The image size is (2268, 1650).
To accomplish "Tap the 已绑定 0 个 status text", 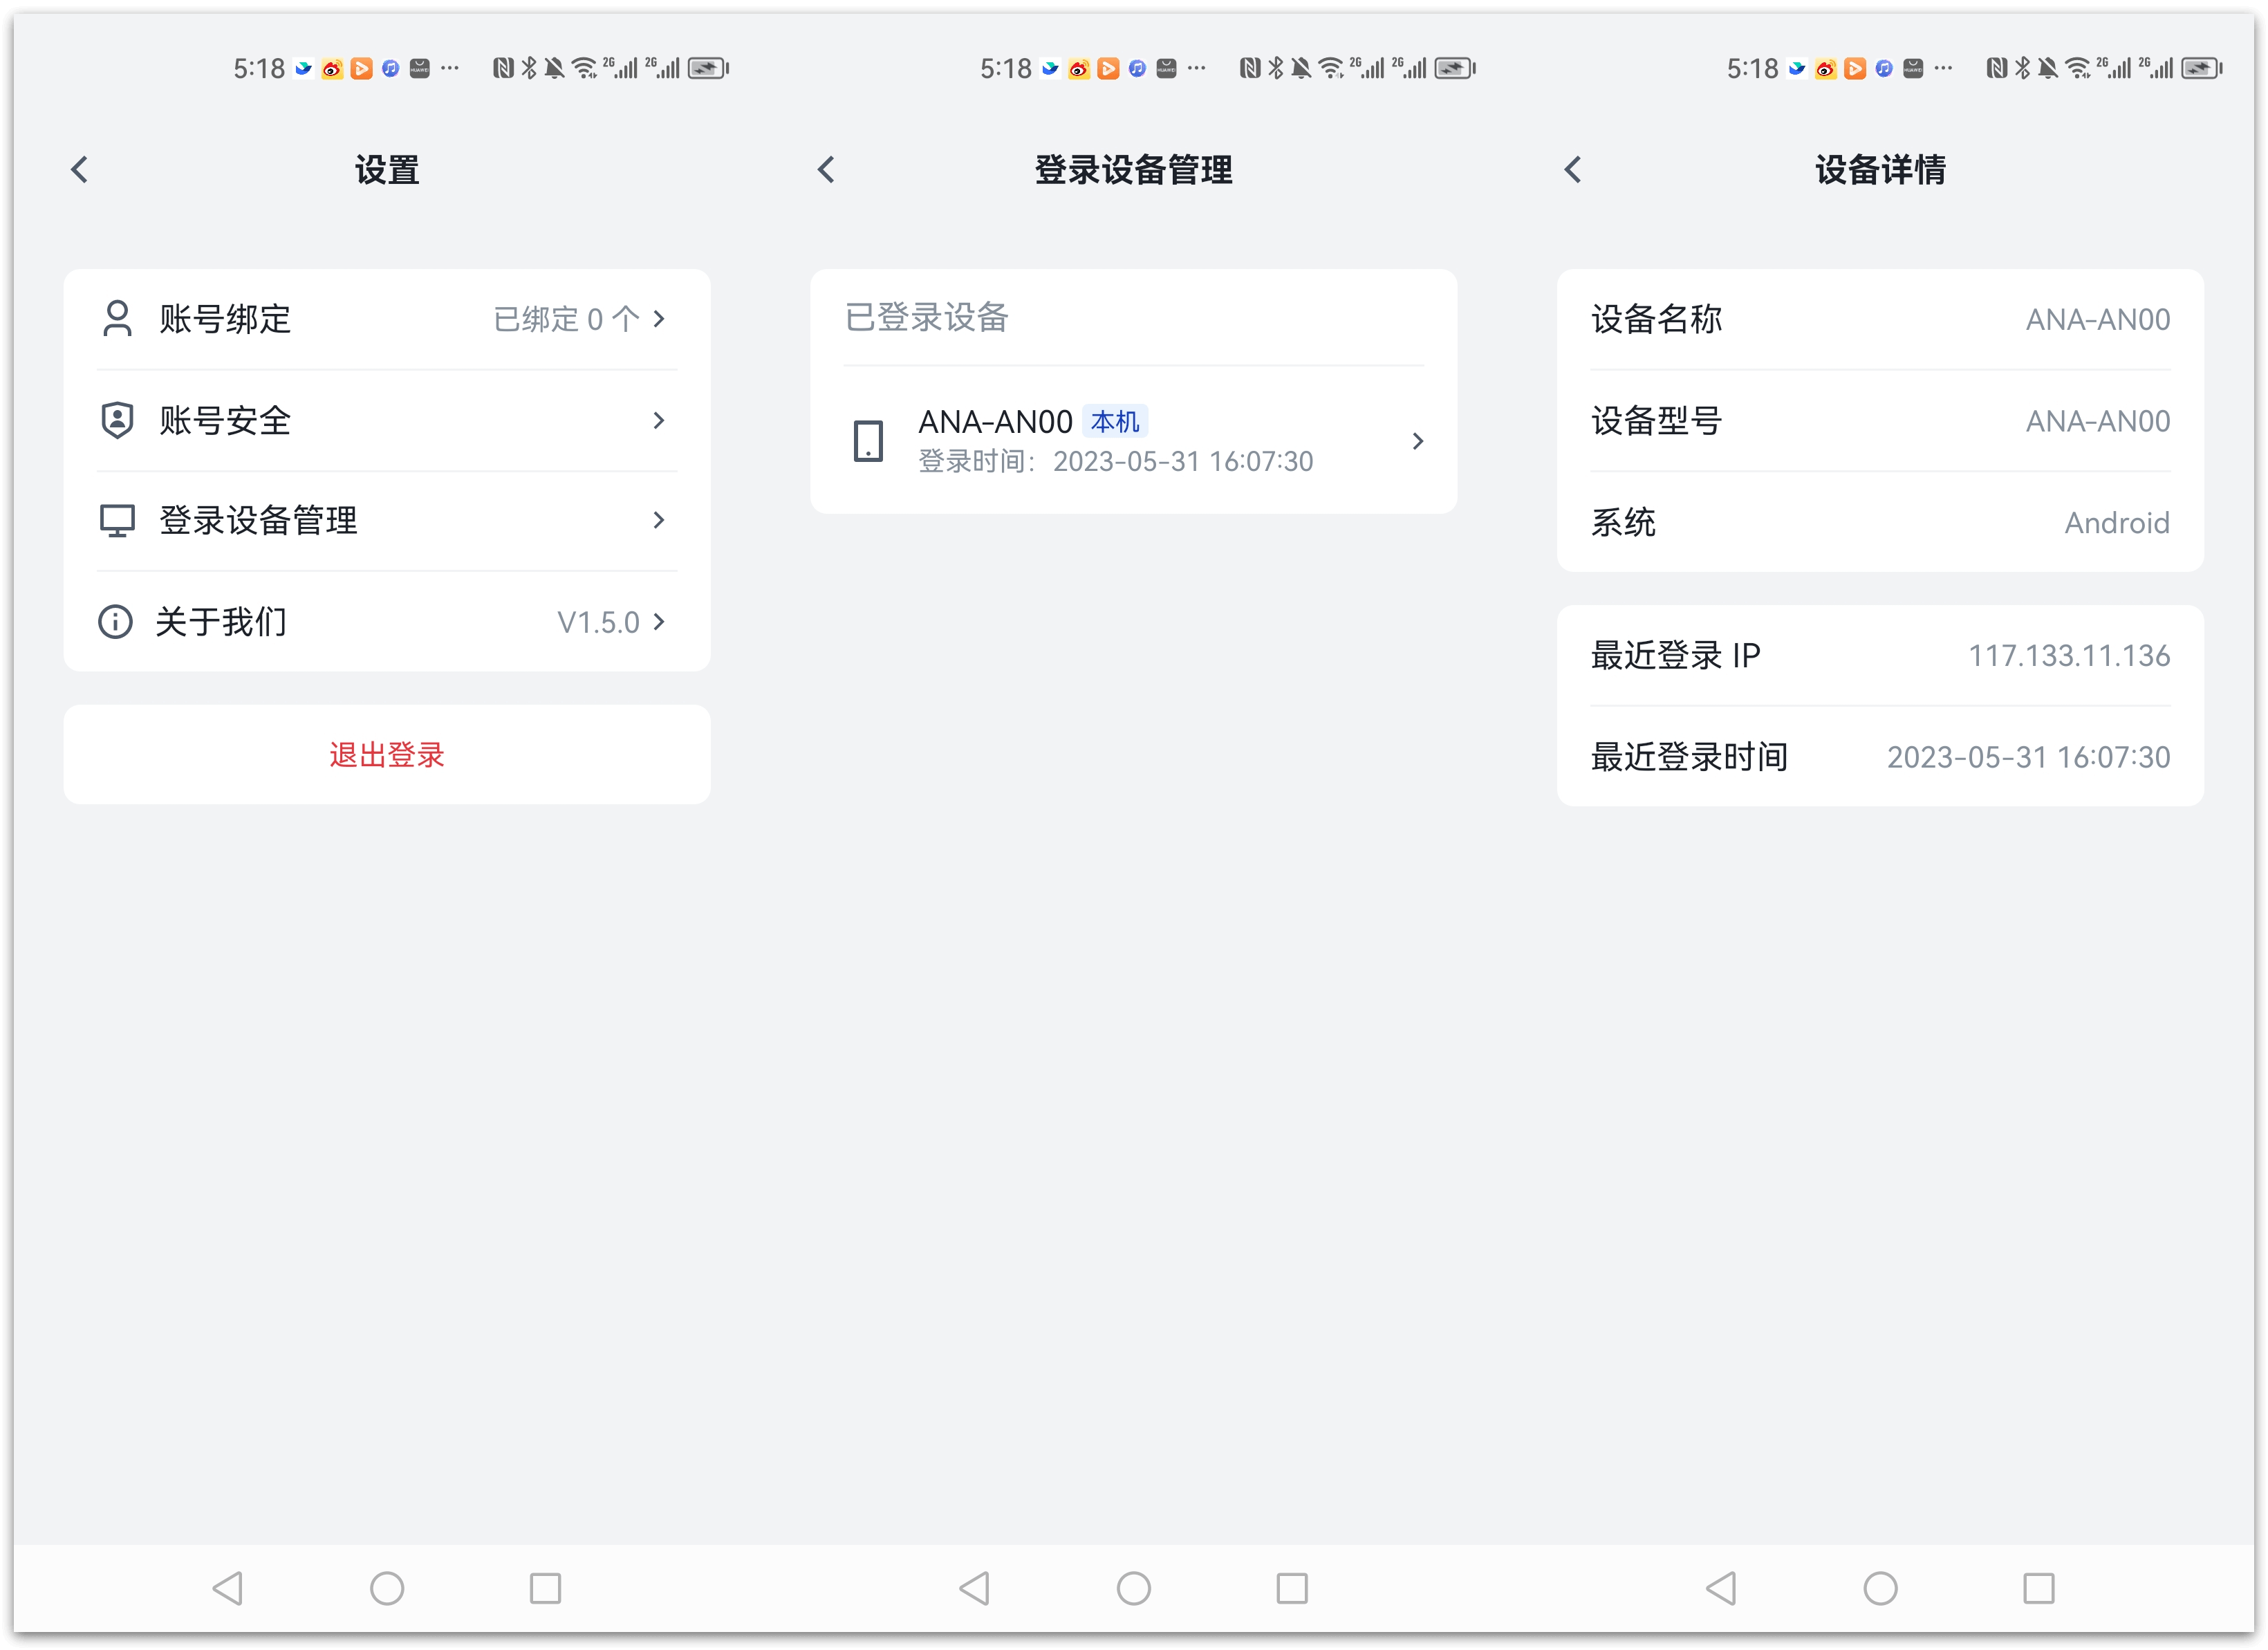I will click(x=566, y=319).
